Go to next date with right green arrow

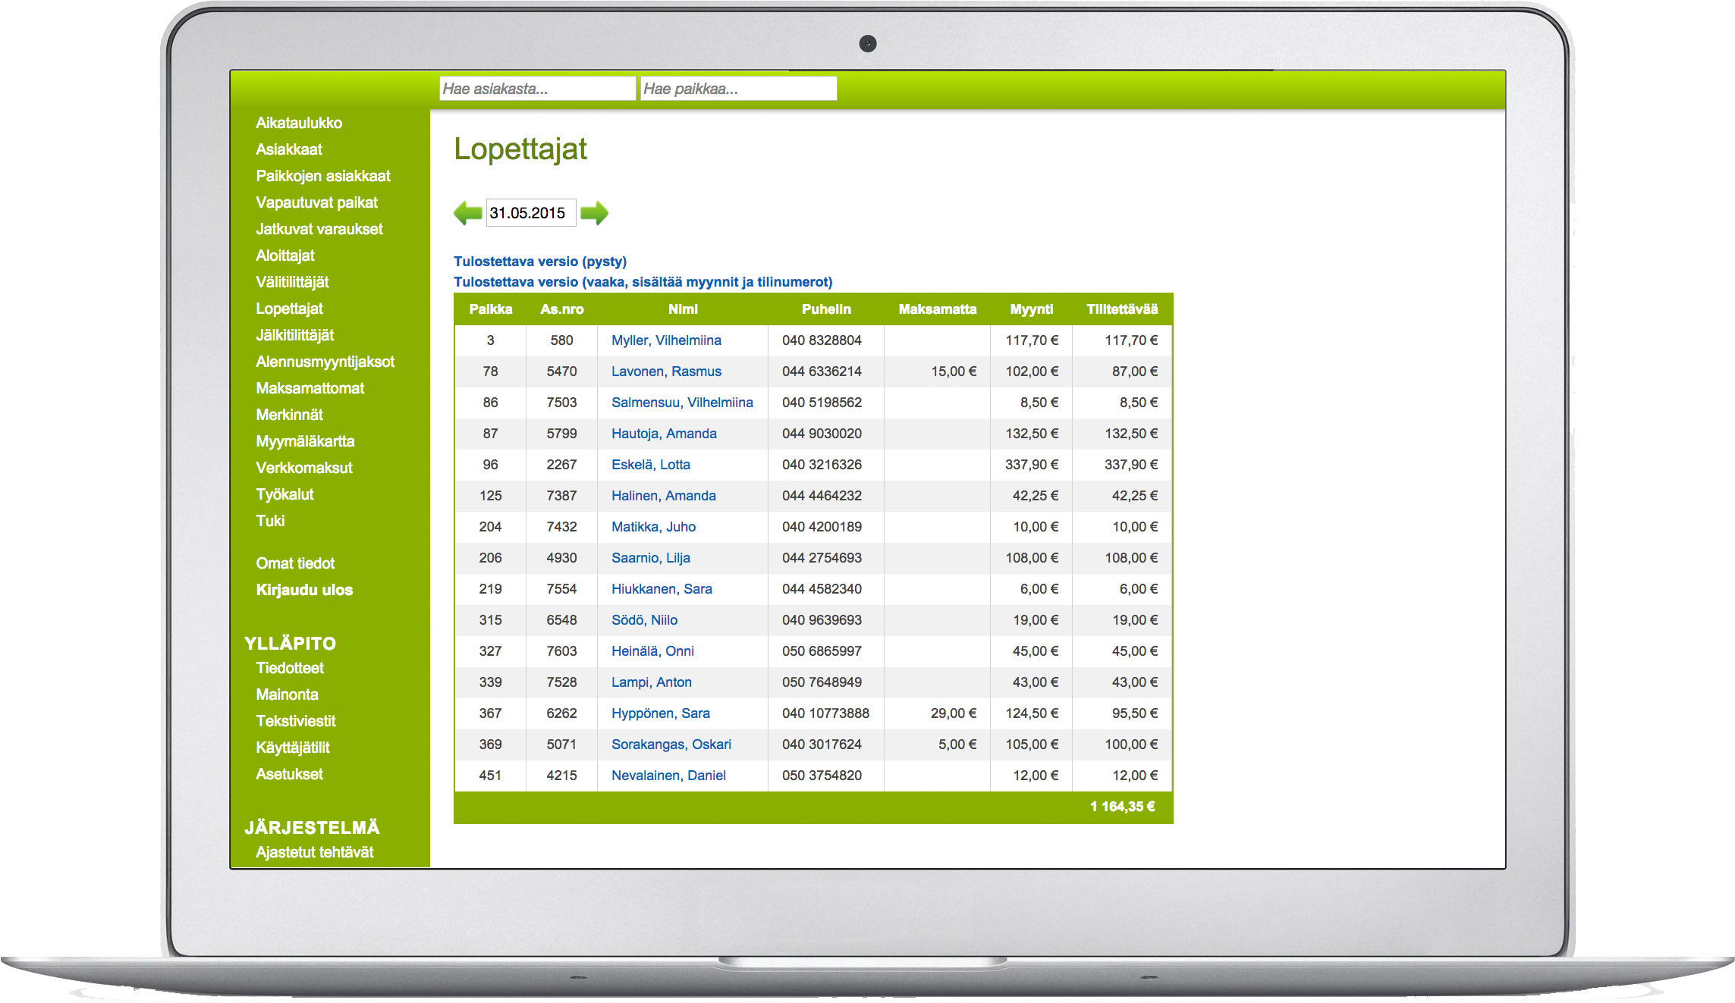point(594,213)
